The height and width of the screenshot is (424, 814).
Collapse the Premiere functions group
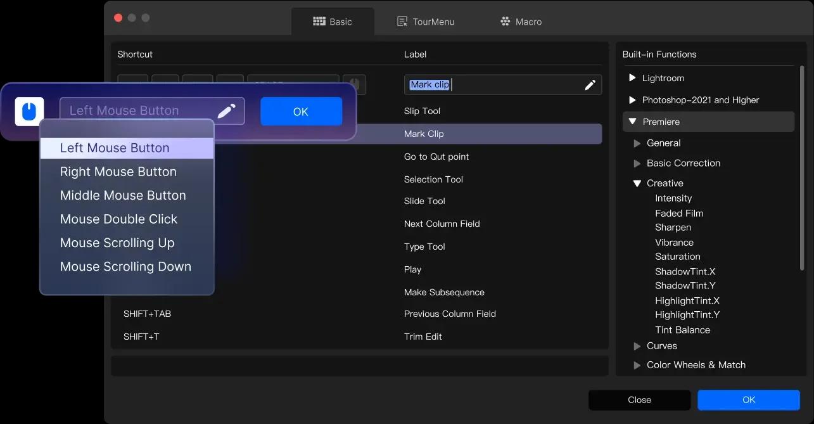[632, 122]
